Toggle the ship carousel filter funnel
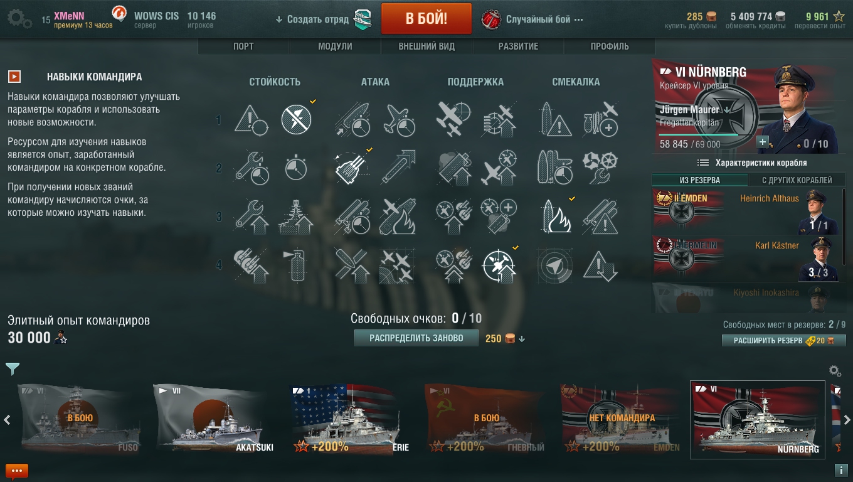This screenshot has width=853, height=482. (12, 368)
